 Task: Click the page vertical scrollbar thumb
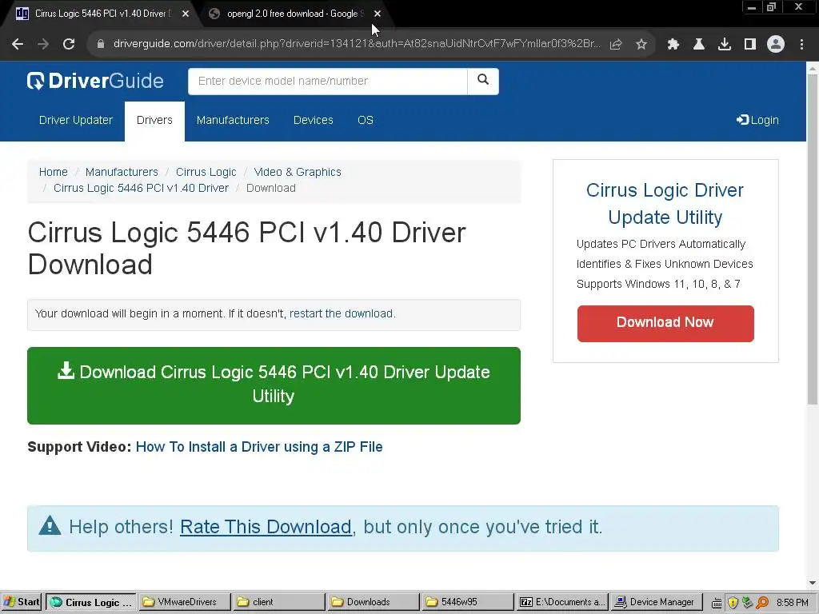813,238
